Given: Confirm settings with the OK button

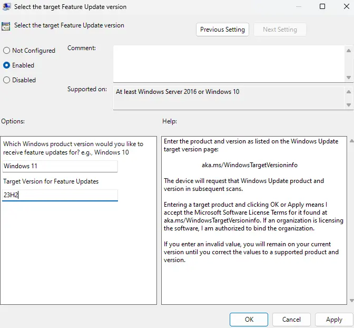Looking at the screenshot, I should pos(249,320).
